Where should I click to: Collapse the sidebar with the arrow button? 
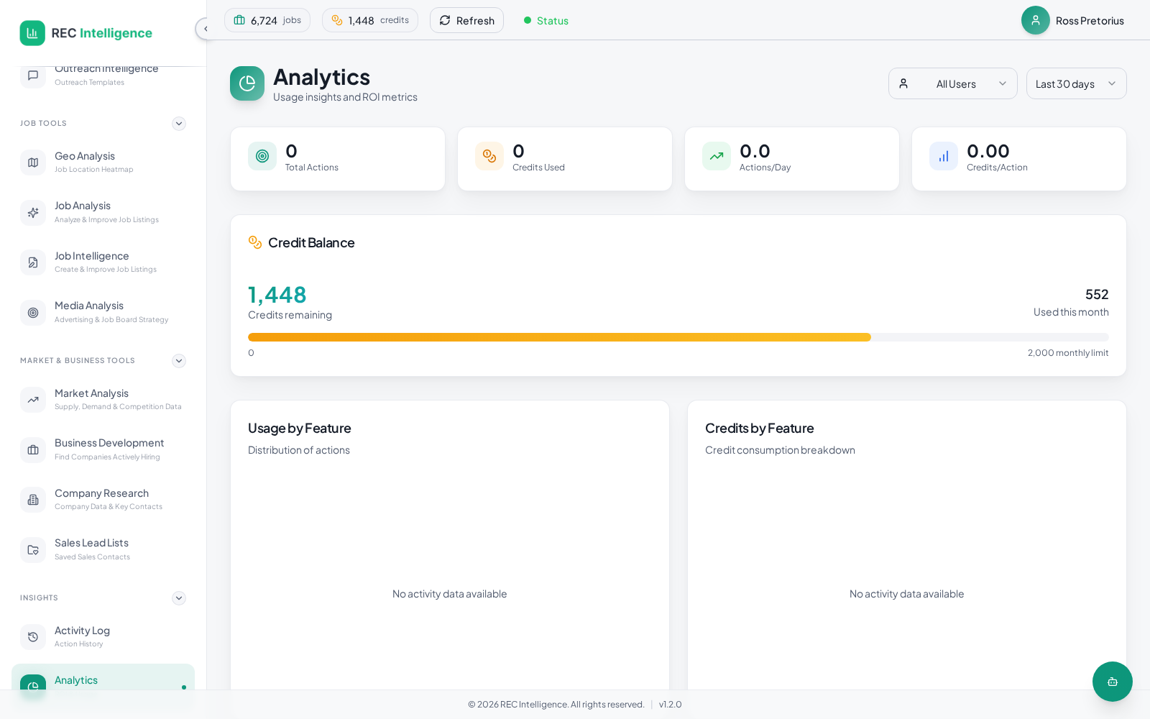click(x=205, y=29)
